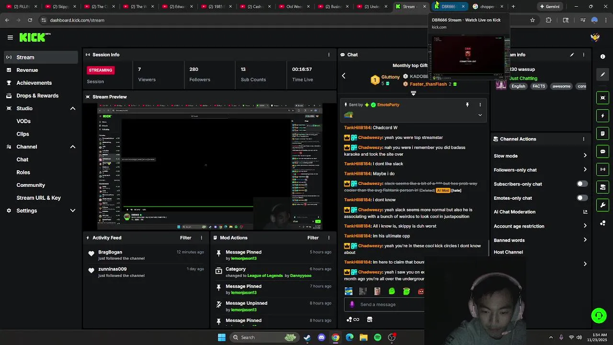
Task: Switch to the DBR666 browser tab
Action: pos(448,7)
